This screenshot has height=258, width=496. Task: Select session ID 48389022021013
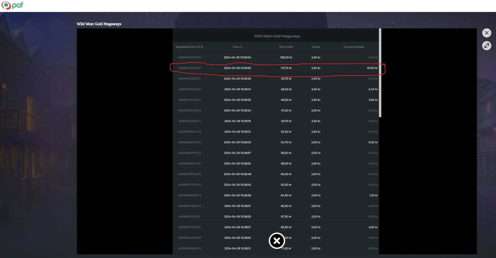(189, 79)
